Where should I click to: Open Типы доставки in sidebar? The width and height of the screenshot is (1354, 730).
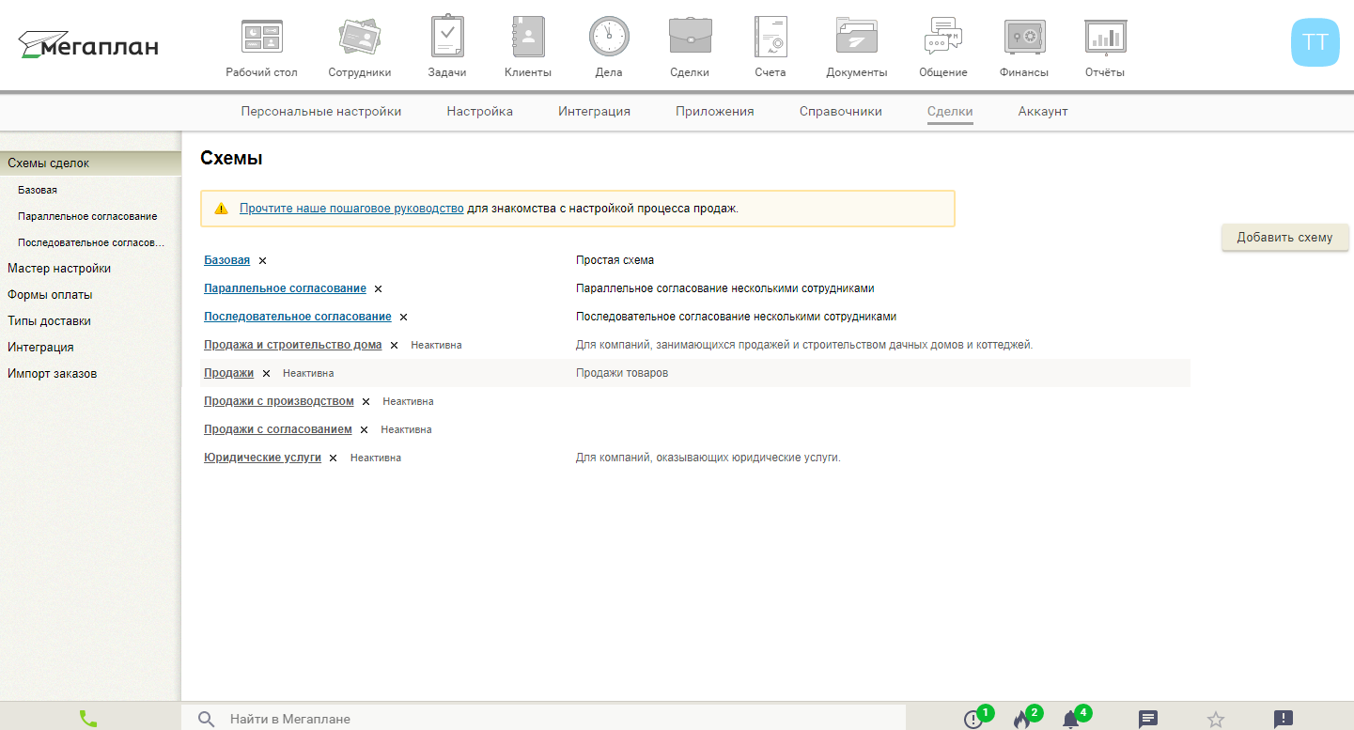click(x=49, y=320)
